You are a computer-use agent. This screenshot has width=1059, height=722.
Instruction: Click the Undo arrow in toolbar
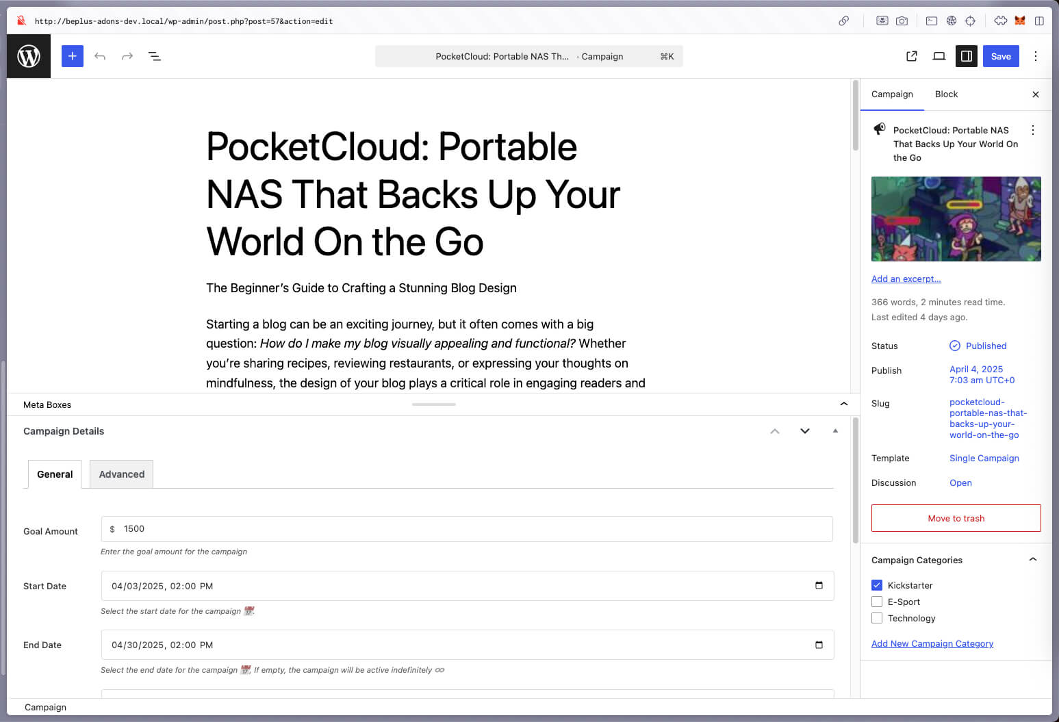coord(100,56)
